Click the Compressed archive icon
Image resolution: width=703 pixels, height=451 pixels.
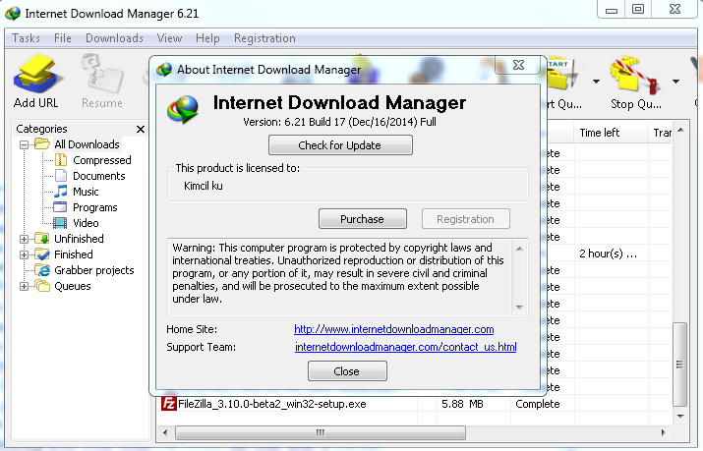tap(61, 160)
